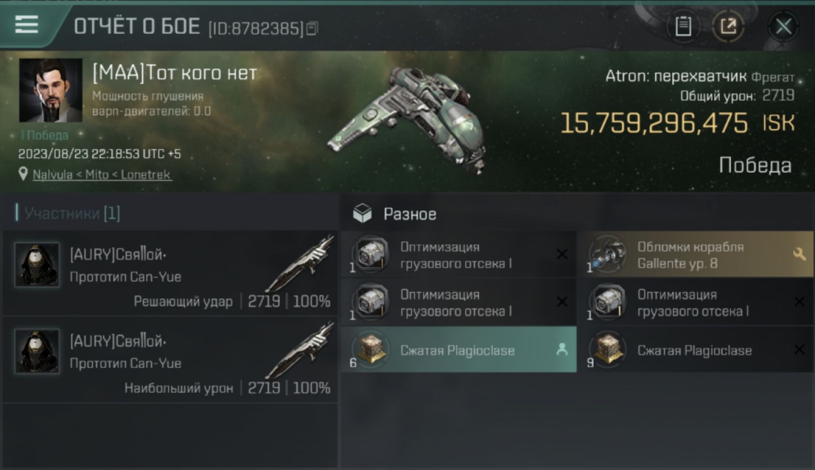Click the clipboard report icon
The height and width of the screenshot is (470, 815).
[x=683, y=26]
